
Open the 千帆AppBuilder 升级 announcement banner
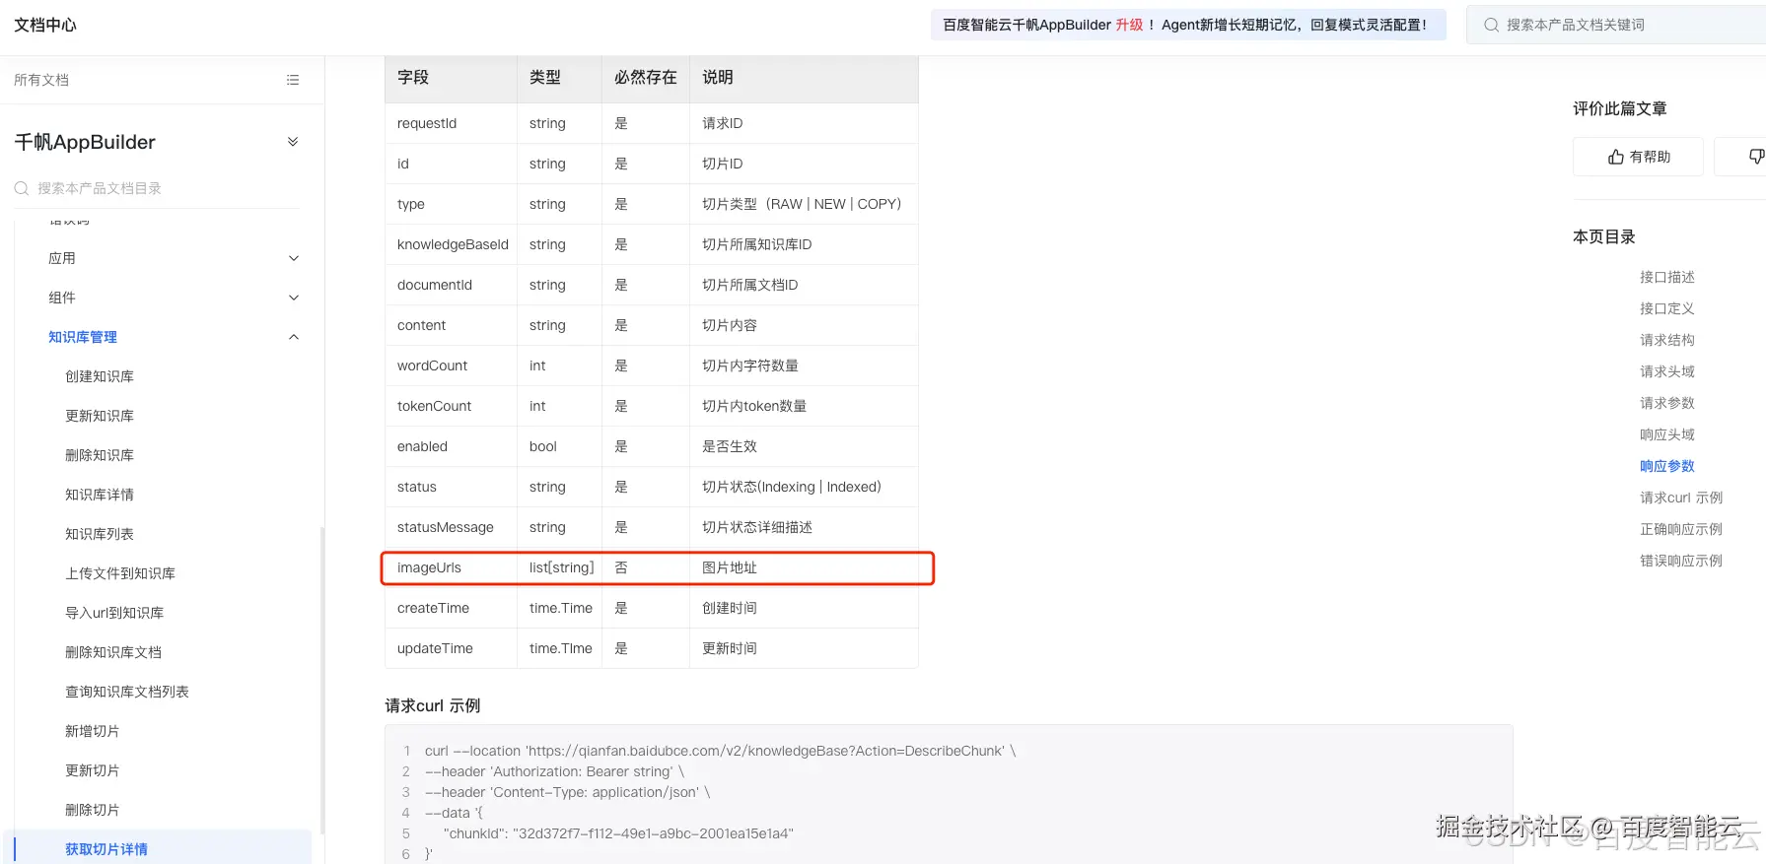point(1187,25)
